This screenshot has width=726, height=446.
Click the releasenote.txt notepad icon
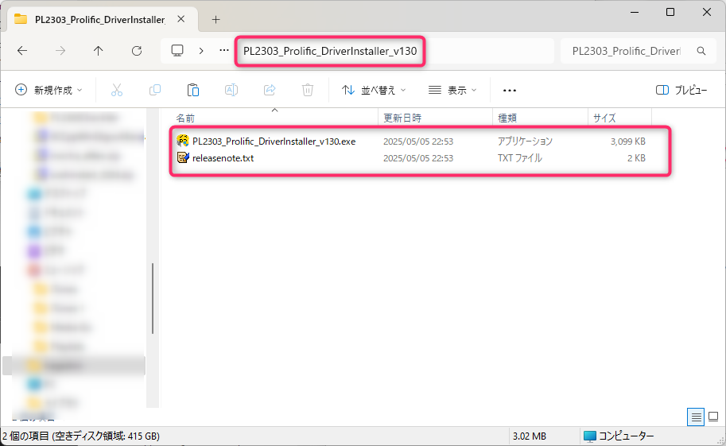tap(183, 157)
